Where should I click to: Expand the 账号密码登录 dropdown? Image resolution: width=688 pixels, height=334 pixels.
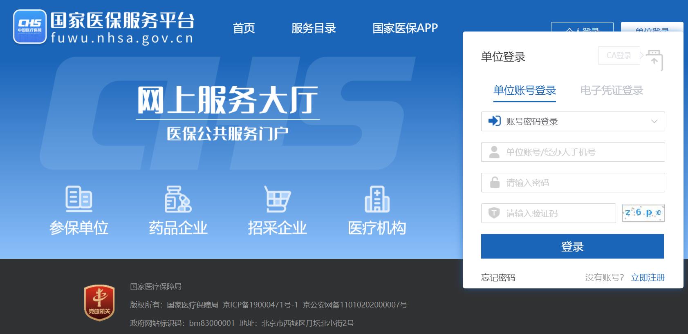coord(573,121)
